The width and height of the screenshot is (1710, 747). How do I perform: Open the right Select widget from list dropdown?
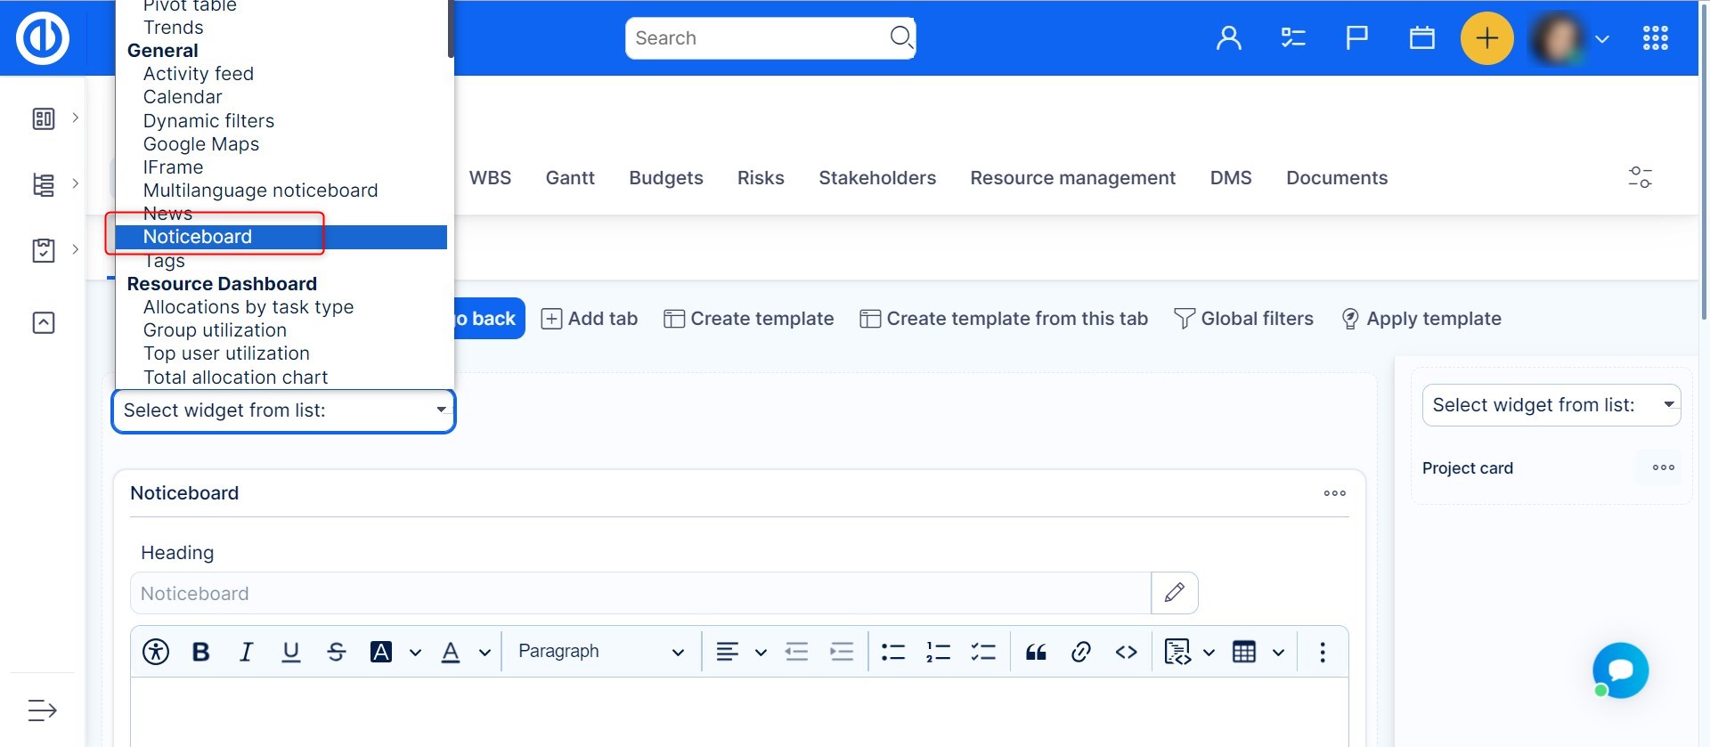1551,405
